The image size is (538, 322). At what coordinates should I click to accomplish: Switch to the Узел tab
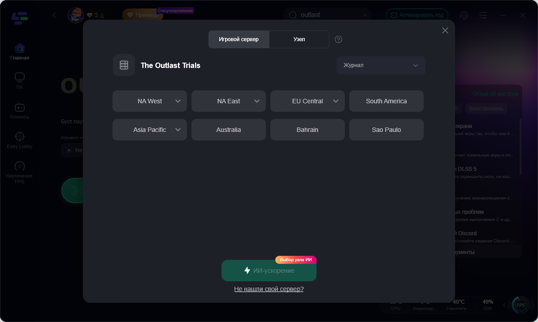click(299, 39)
